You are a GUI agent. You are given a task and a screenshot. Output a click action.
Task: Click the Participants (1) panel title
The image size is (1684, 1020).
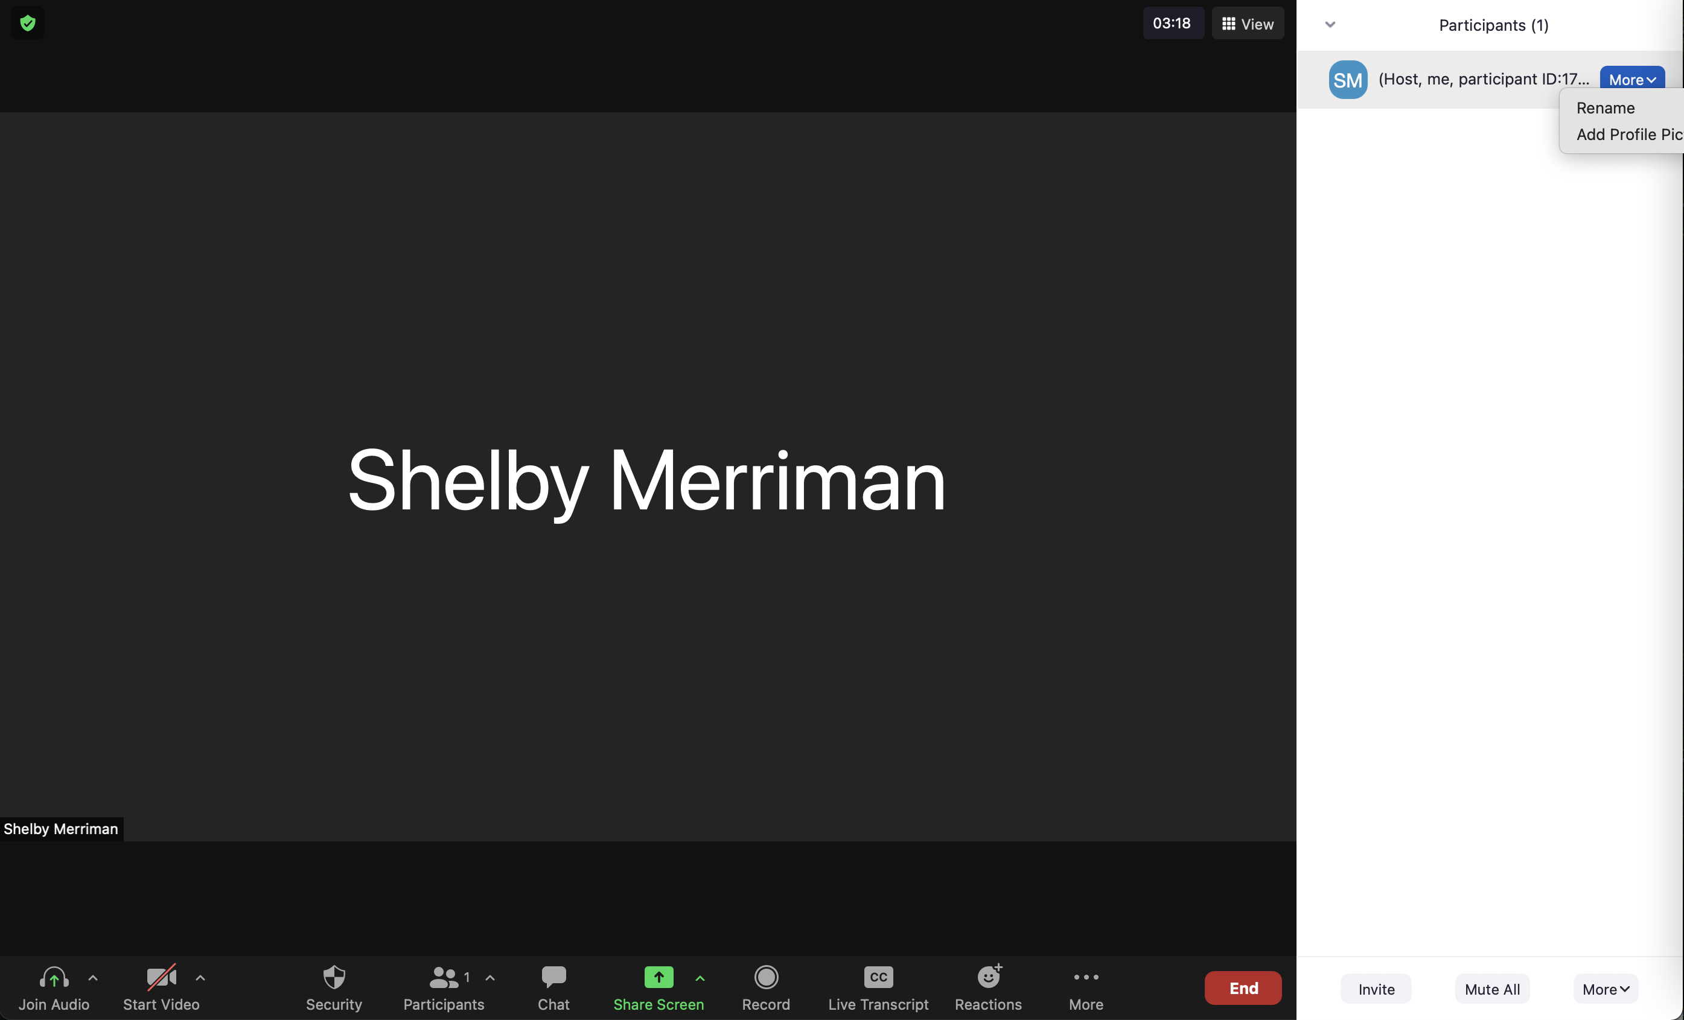point(1493,25)
